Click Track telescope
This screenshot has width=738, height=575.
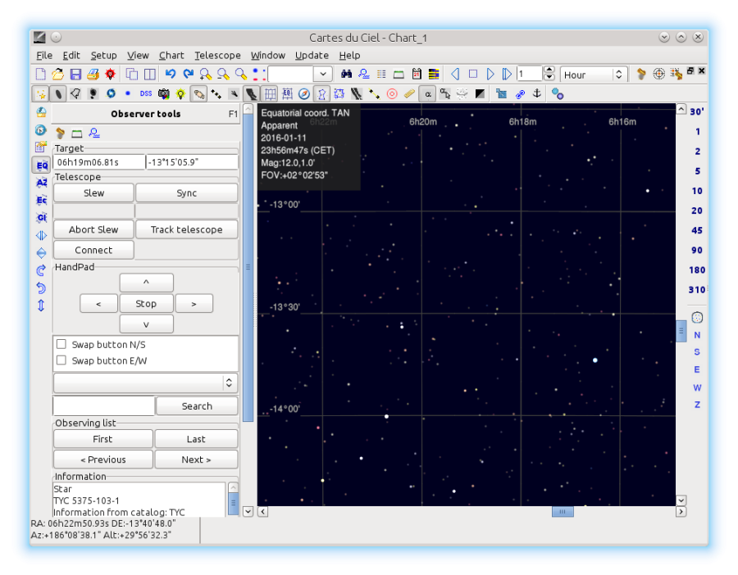[187, 229]
